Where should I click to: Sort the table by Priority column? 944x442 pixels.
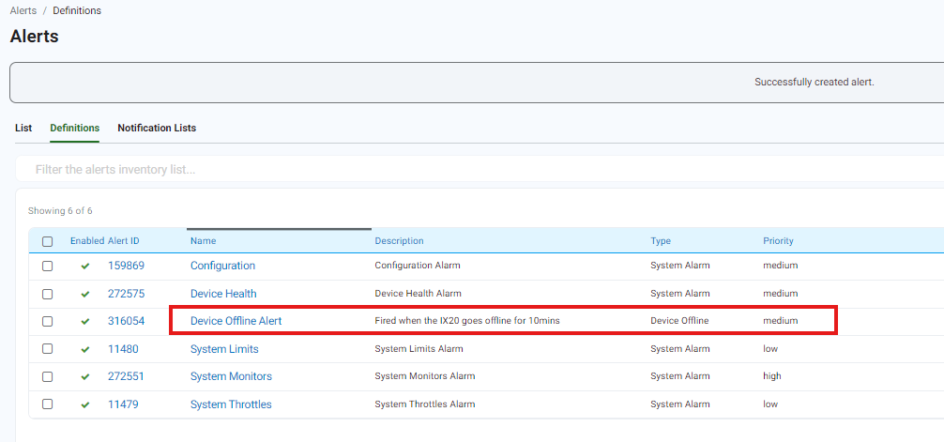pos(778,241)
